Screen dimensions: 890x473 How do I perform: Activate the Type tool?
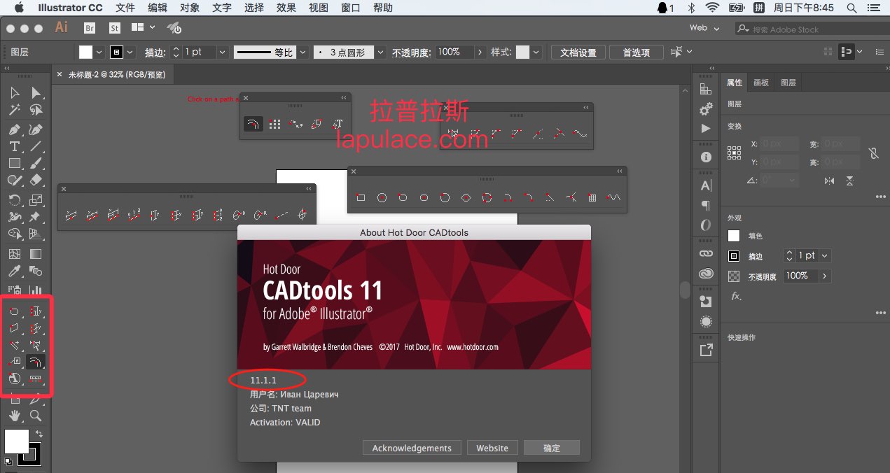(15, 146)
